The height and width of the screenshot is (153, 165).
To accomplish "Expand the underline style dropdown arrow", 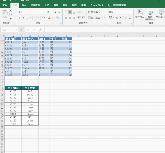I will pyautogui.click(x=30, y=18).
